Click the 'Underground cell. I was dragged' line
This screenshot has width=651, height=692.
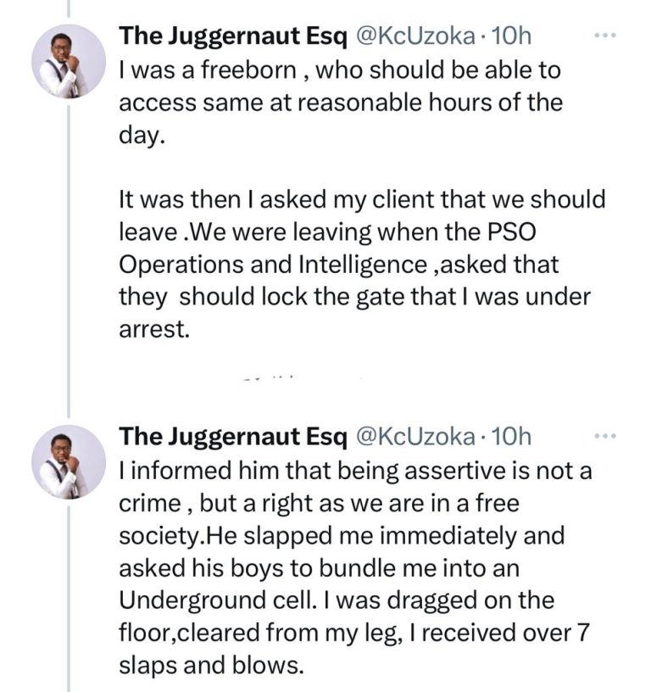(336, 600)
